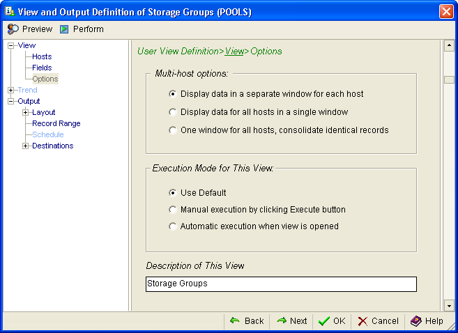This screenshot has width=458, height=333.
Task: Click the Perform toolbar icon
Action: click(x=64, y=29)
